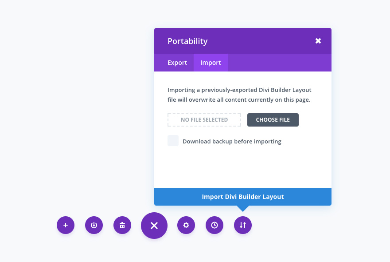Click the Choose File button

pos(273,120)
